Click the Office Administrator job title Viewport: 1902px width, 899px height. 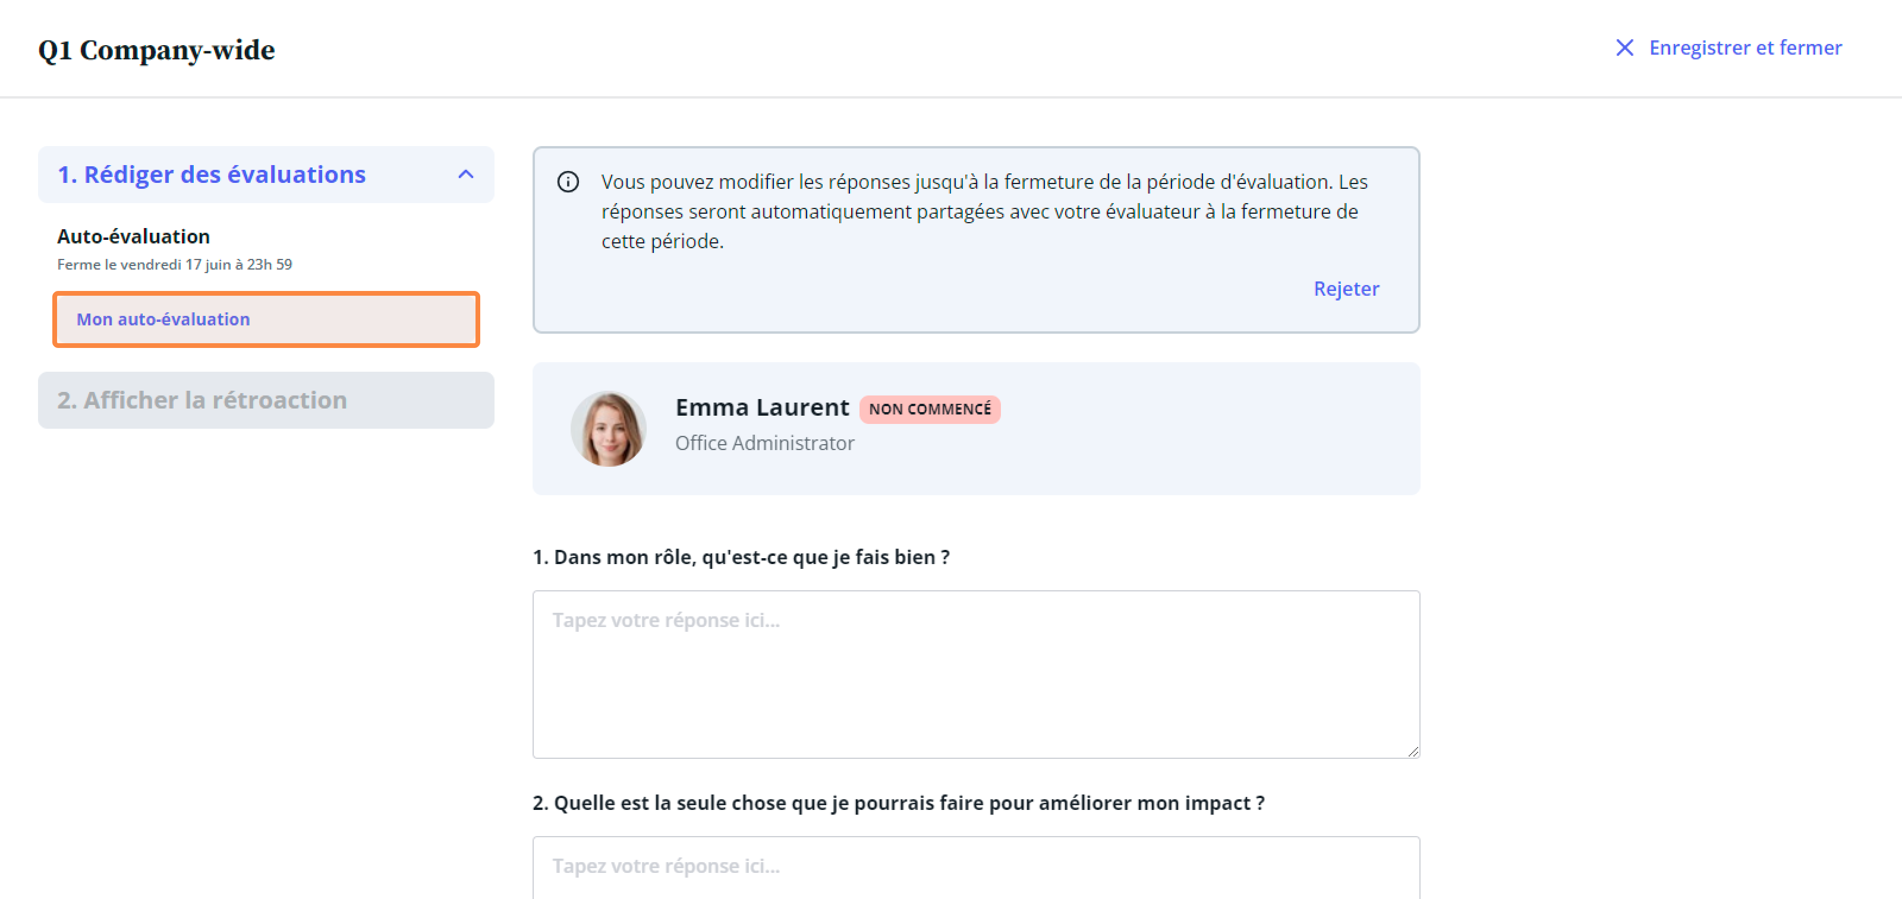(x=764, y=442)
